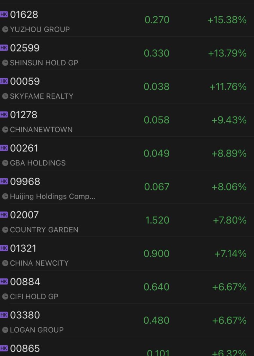Tap the 1.520 price of COUNTRY GARDEN
Image resolution: width=254 pixels, height=356 pixels.
coord(157,220)
